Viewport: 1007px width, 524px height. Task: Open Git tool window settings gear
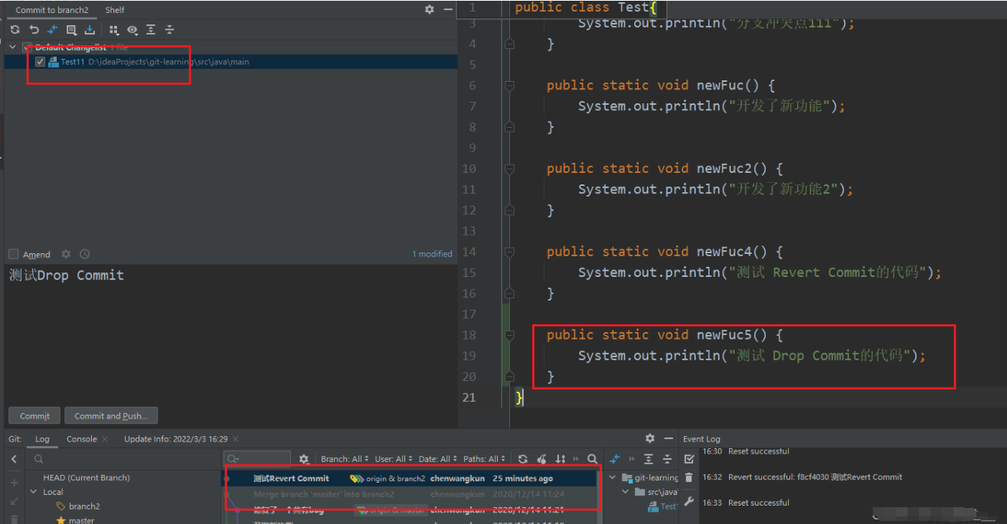click(x=650, y=438)
